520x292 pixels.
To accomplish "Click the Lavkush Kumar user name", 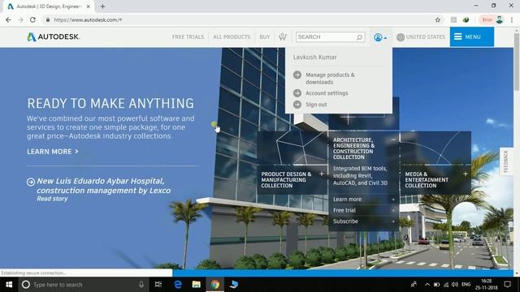I will point(314,57).
